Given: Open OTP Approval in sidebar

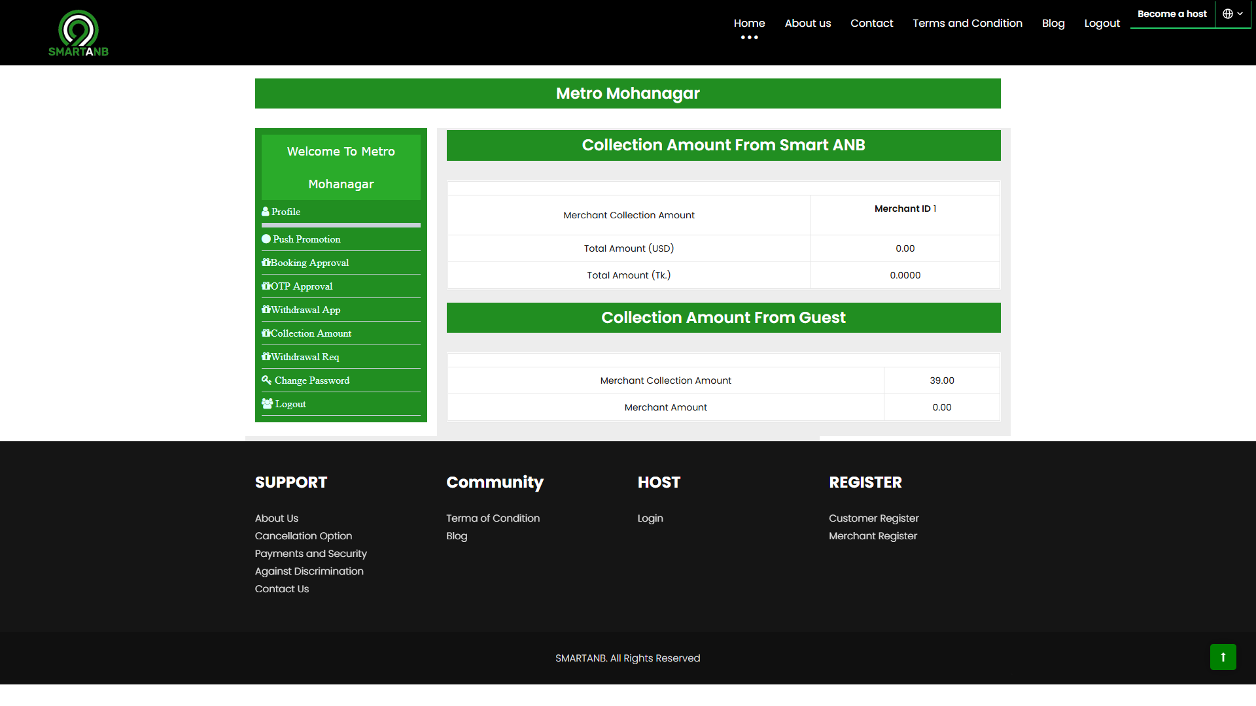Looking at the screenshot, I should 302,286.
